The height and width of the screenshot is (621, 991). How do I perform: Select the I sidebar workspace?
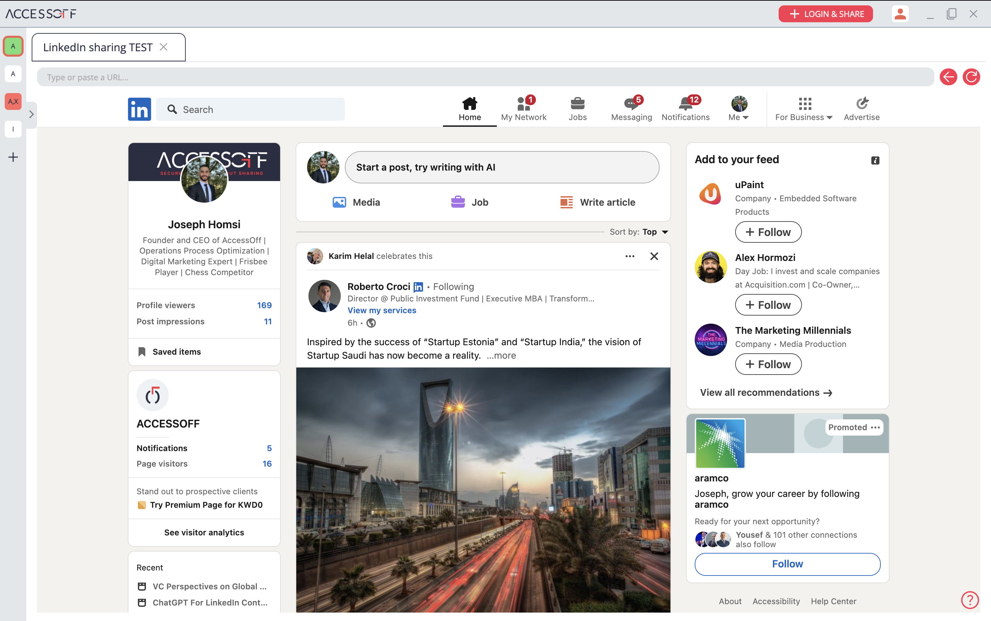point(13,129)
